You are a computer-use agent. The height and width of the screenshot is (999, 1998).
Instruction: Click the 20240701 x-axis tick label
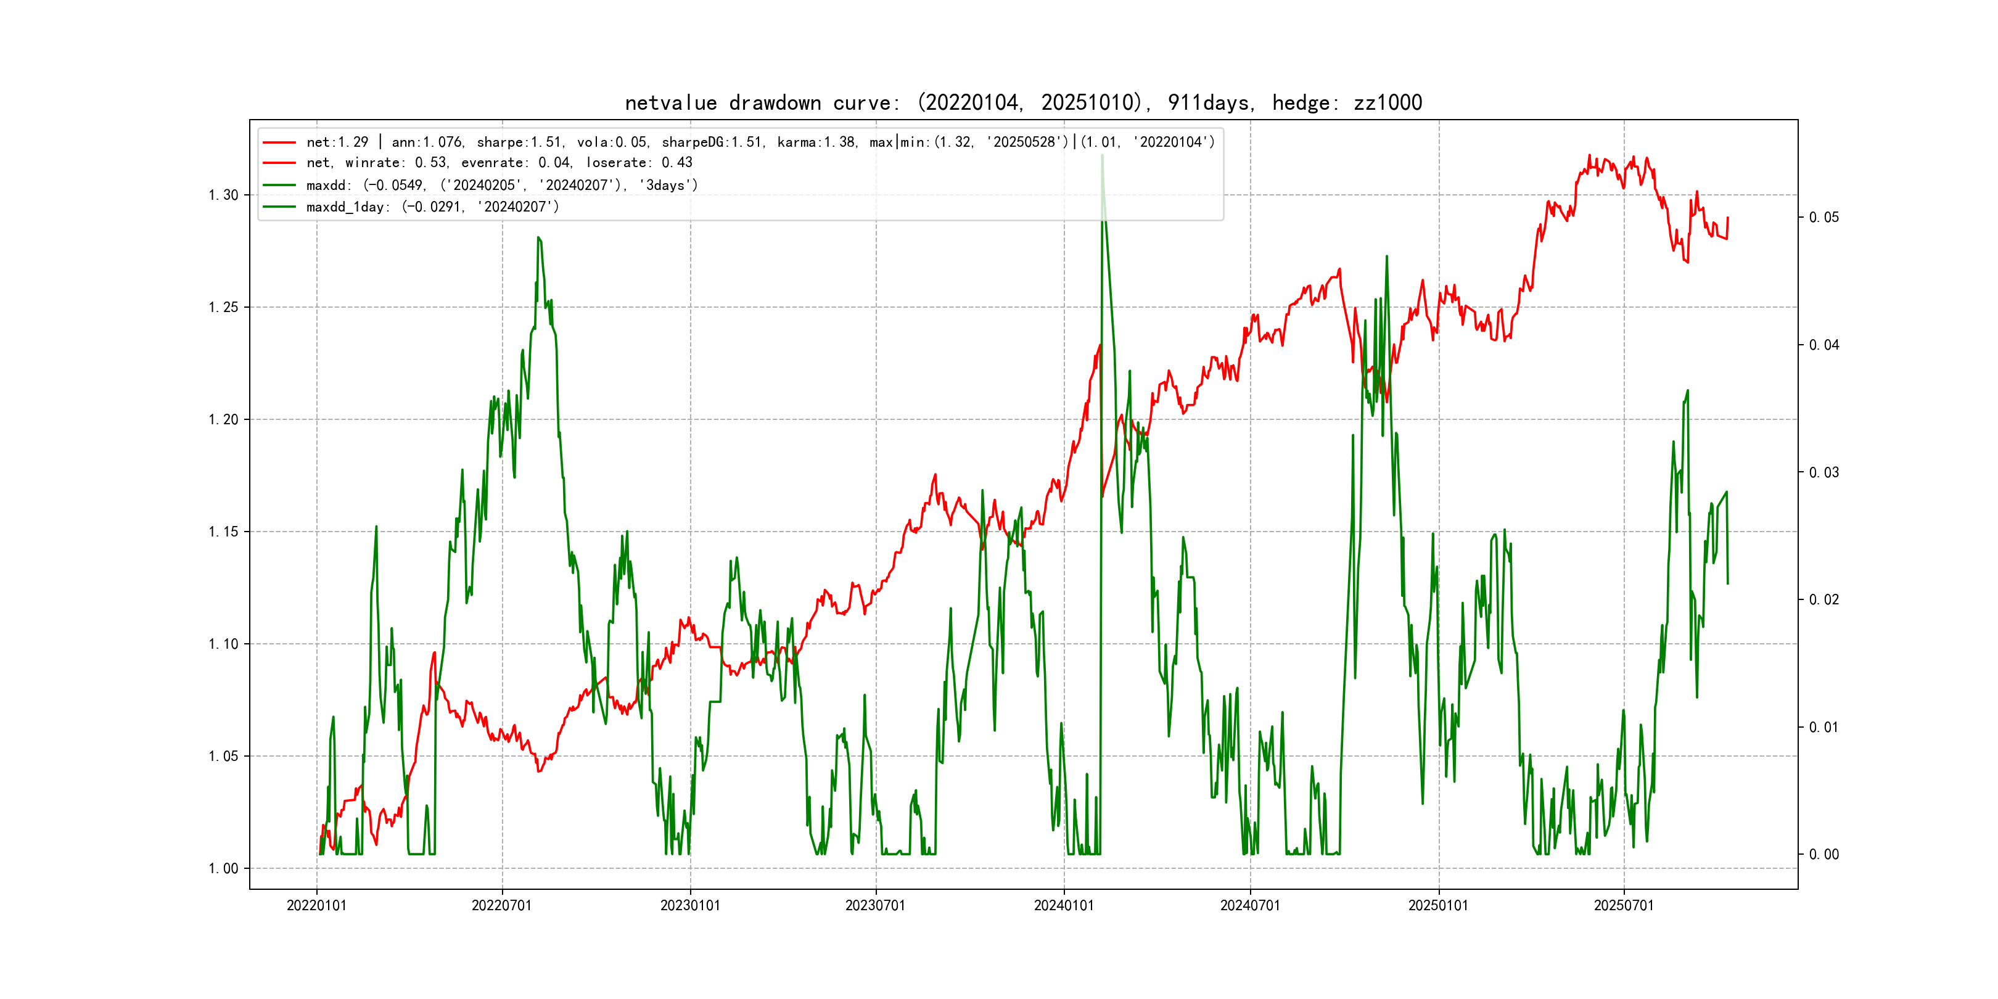click(1249, 905)
